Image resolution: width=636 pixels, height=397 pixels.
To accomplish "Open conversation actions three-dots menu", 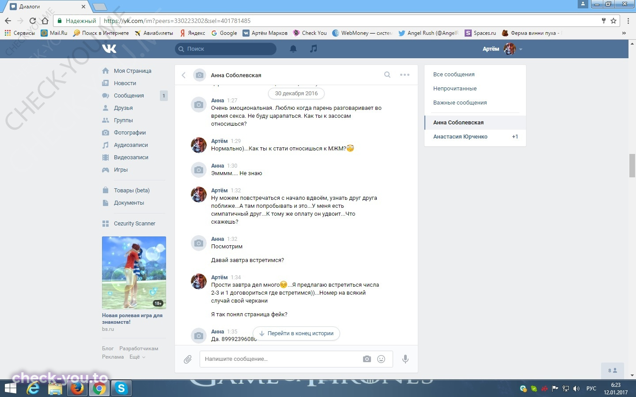I will click(405, 75).
